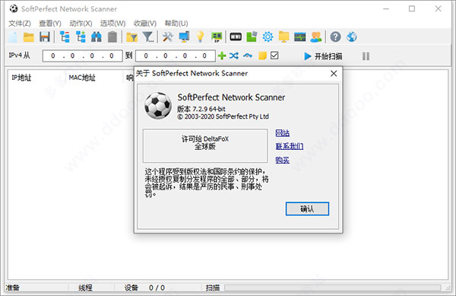Click the yellow note bookmark icon
456x296 pixels.
pos(262,56)
